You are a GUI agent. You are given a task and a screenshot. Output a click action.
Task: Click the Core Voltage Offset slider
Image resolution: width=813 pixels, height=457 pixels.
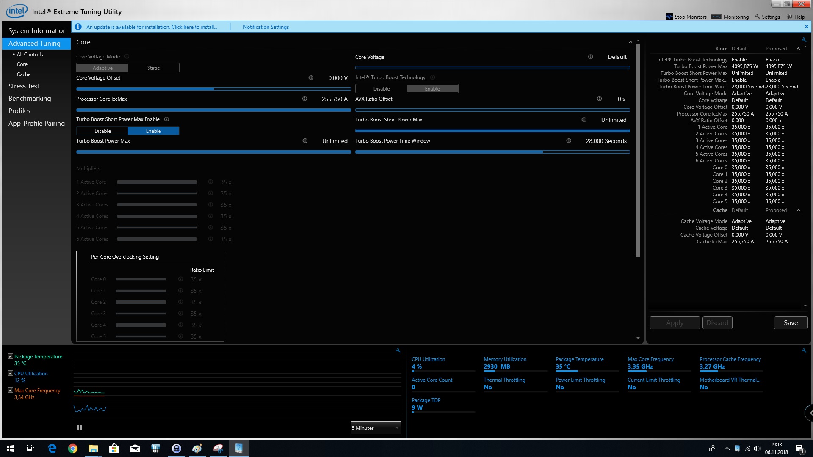point(213,89)
